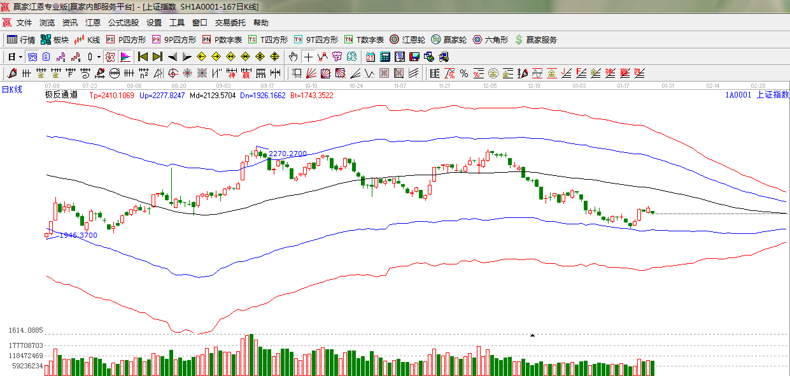Toggle the pink flag indicator button
The image size is (790, 376).
[125, 57]
